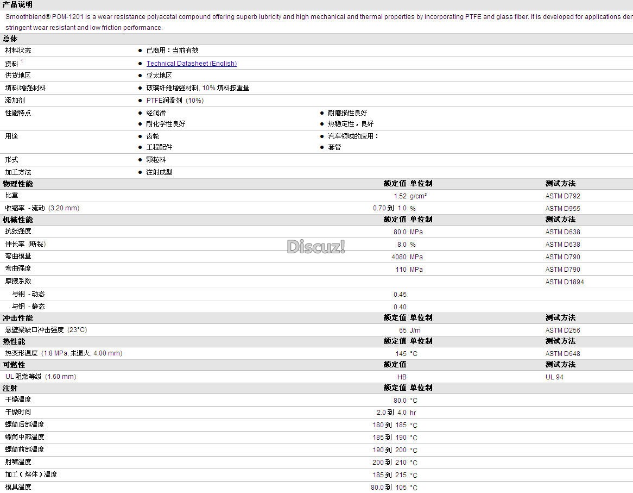
Task: Select the UL 94 test method entry
Action: pyautogui.click(x=554, y=377)
